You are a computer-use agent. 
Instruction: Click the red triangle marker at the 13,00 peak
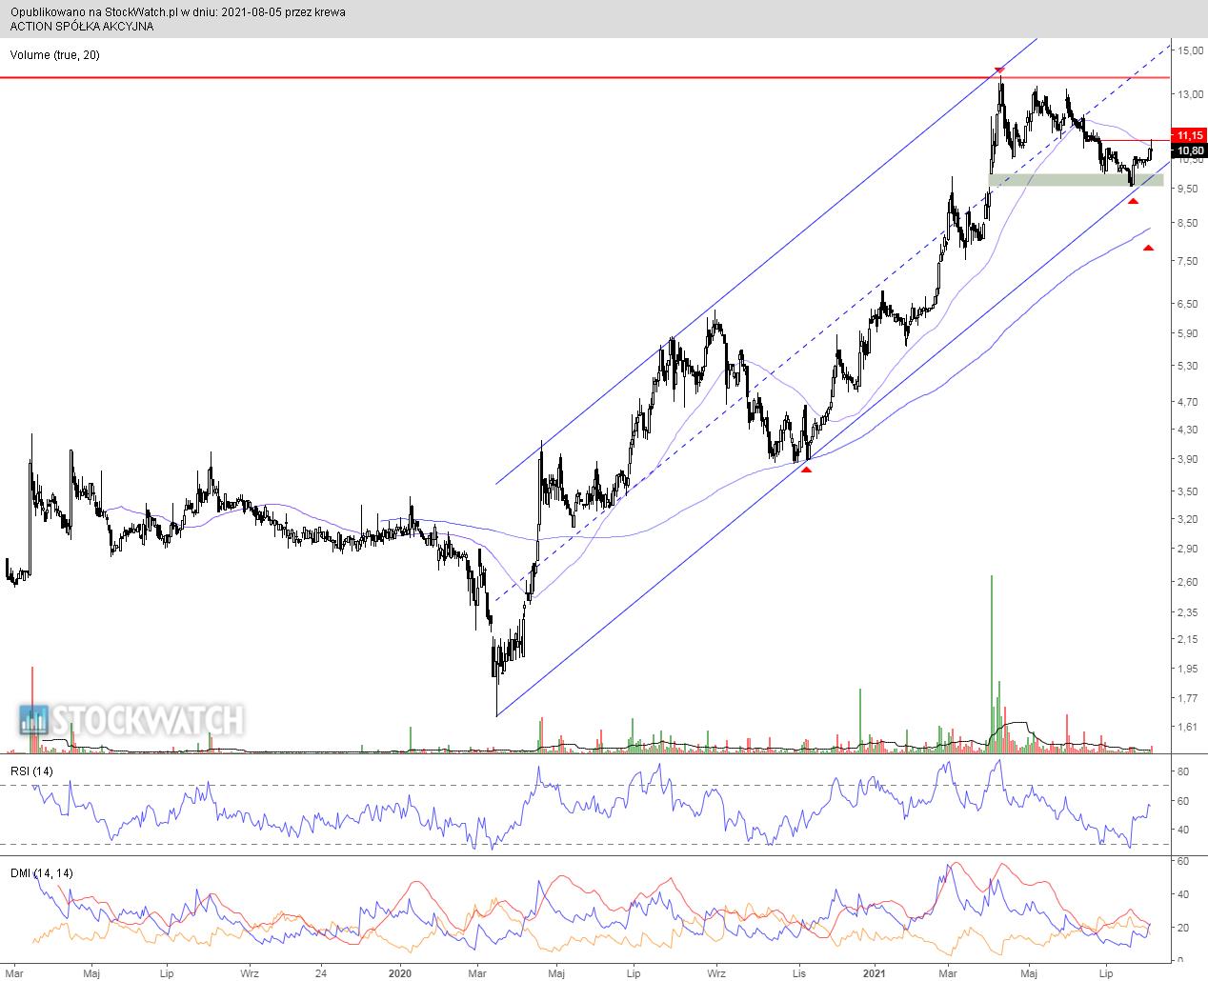999,70
